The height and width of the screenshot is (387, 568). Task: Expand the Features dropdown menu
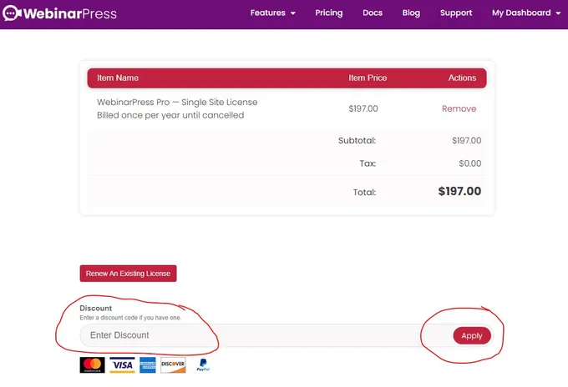(273, 13)
